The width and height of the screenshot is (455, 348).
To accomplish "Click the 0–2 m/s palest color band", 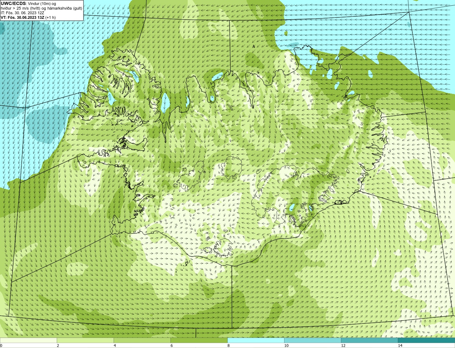I will click(28, 341).
